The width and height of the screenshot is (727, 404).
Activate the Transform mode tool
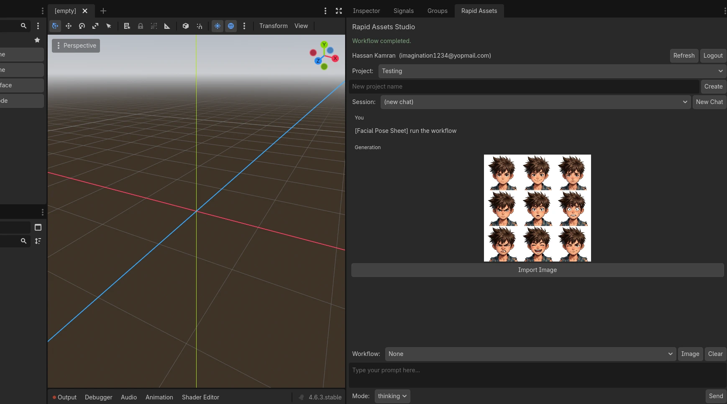(55, 26)
